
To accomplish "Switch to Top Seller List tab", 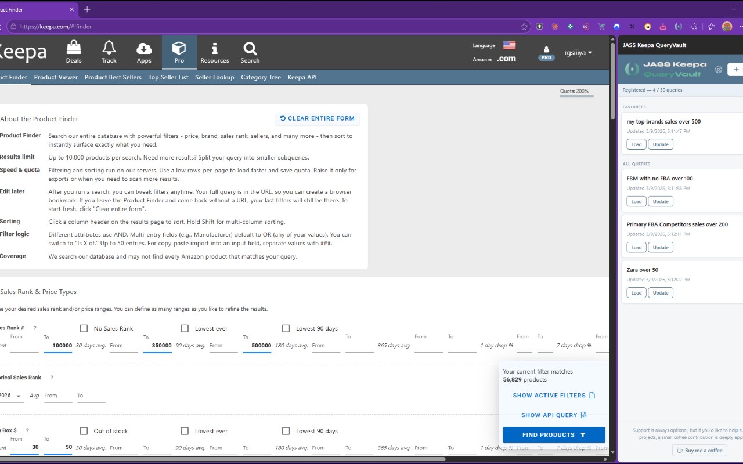I will point(168,77).
